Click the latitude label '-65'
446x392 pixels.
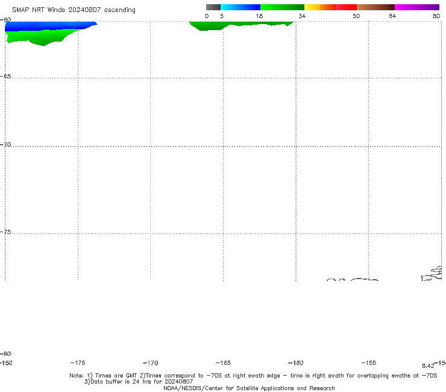(5, 77)
